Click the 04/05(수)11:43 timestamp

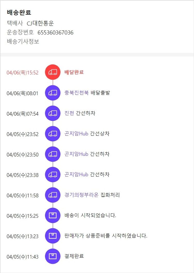point(23,257)
